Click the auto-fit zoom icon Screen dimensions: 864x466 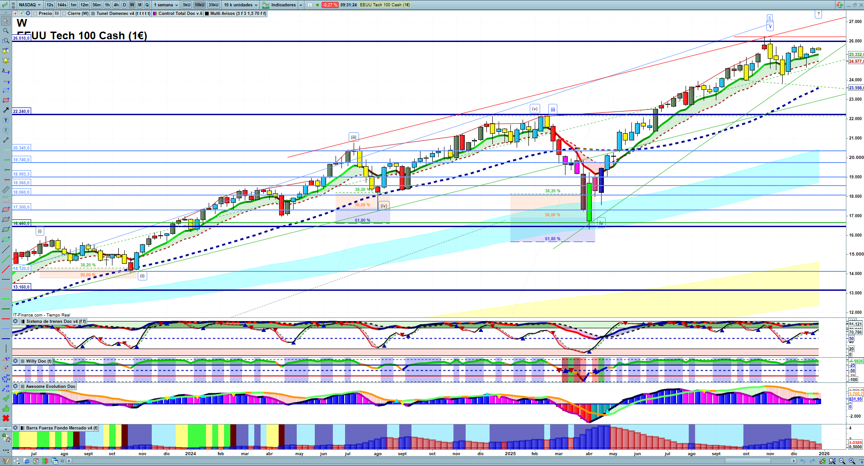pyautogui.click(x=832, y=461)
